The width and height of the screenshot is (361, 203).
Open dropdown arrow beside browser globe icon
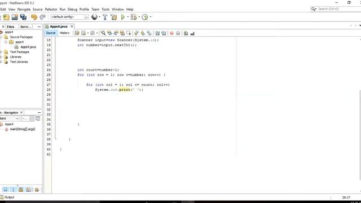[99, 17]
